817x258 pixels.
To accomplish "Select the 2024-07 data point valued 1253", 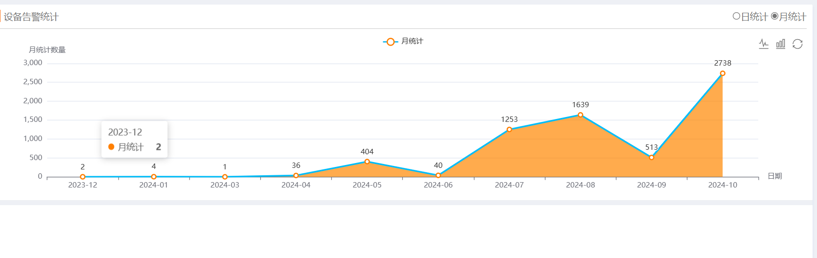I will (x=509, y=129).
